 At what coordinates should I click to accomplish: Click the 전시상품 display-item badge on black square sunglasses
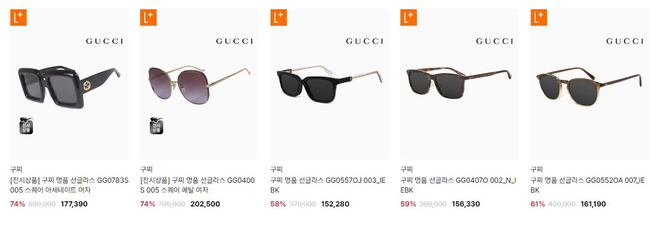pos(26,126)
